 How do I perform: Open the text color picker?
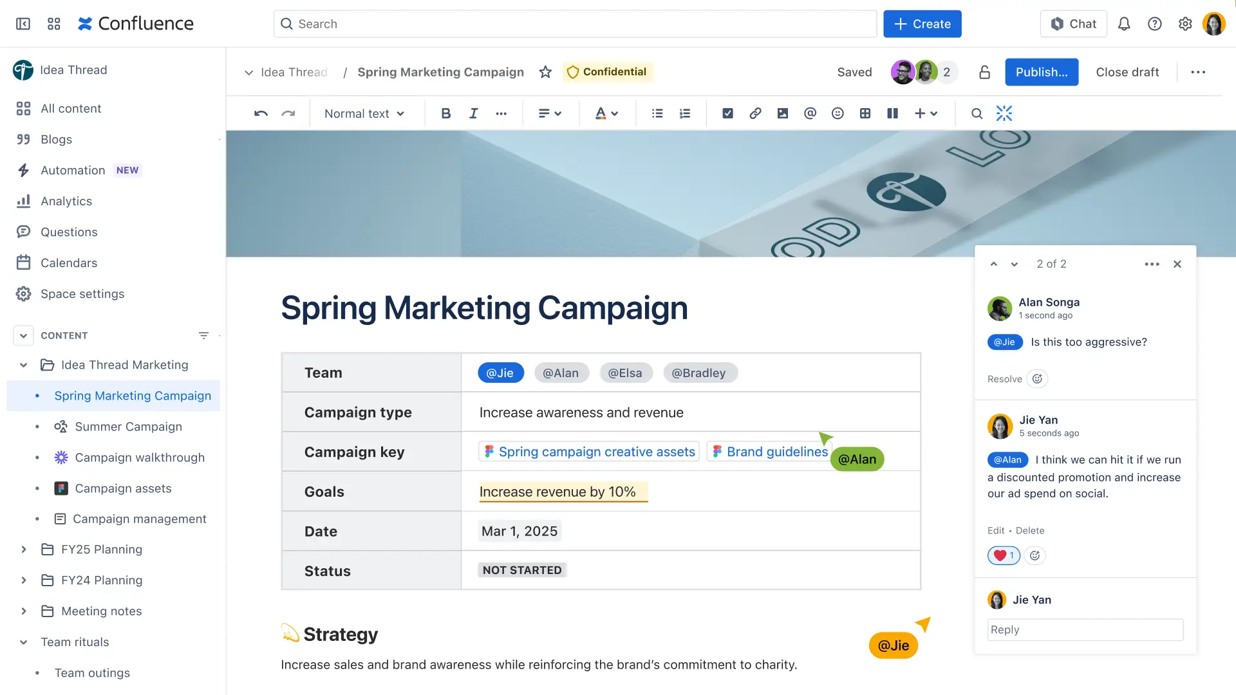click(606, 113)
